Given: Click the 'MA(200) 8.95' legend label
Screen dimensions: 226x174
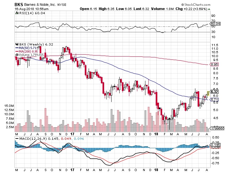Looking at the screenshot, I should coord(28,52).
